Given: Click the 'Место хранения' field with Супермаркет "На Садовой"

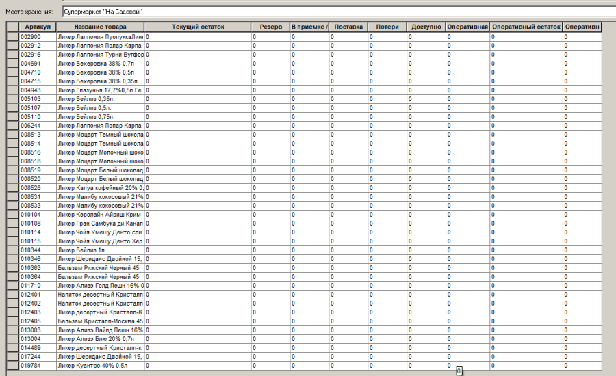Looking at the screenshot, I should 339,12.
